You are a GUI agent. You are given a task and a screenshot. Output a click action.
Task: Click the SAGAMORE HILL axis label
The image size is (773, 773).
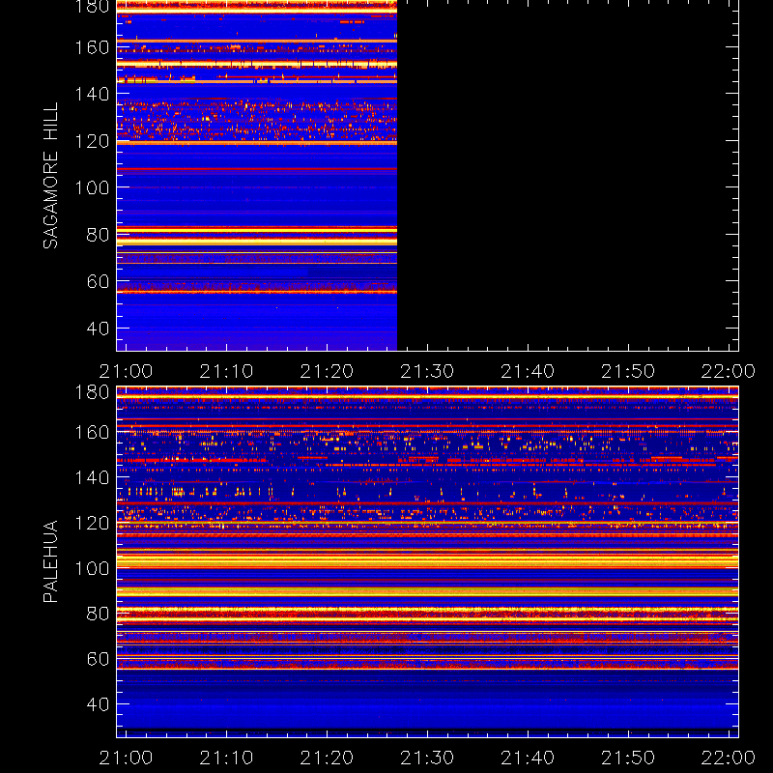50,176
